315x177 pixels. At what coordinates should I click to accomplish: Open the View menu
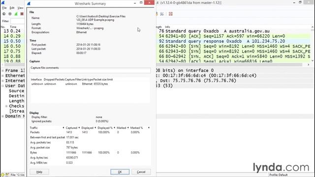pos(20,8)
